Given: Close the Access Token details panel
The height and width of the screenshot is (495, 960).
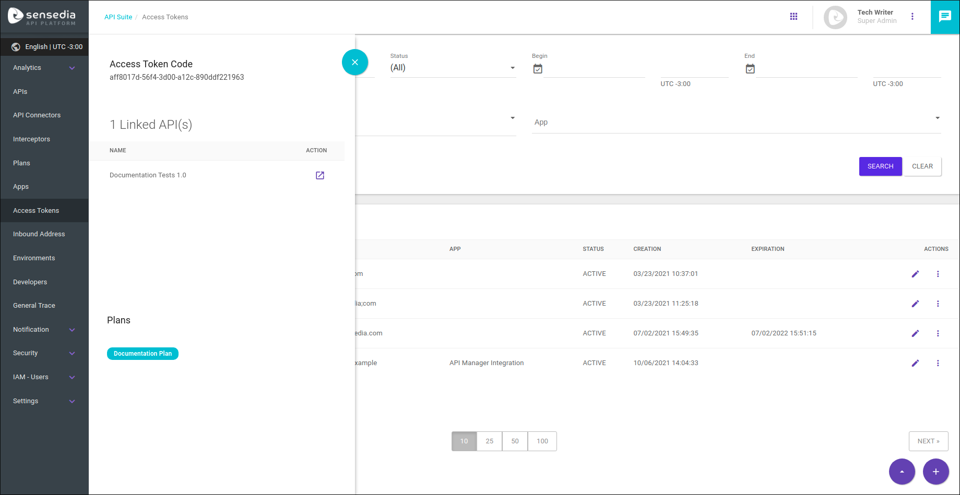Looking at the screenshot, I should [355, 62].
